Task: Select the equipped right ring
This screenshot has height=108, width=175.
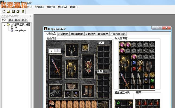Action: click(76, 94)
